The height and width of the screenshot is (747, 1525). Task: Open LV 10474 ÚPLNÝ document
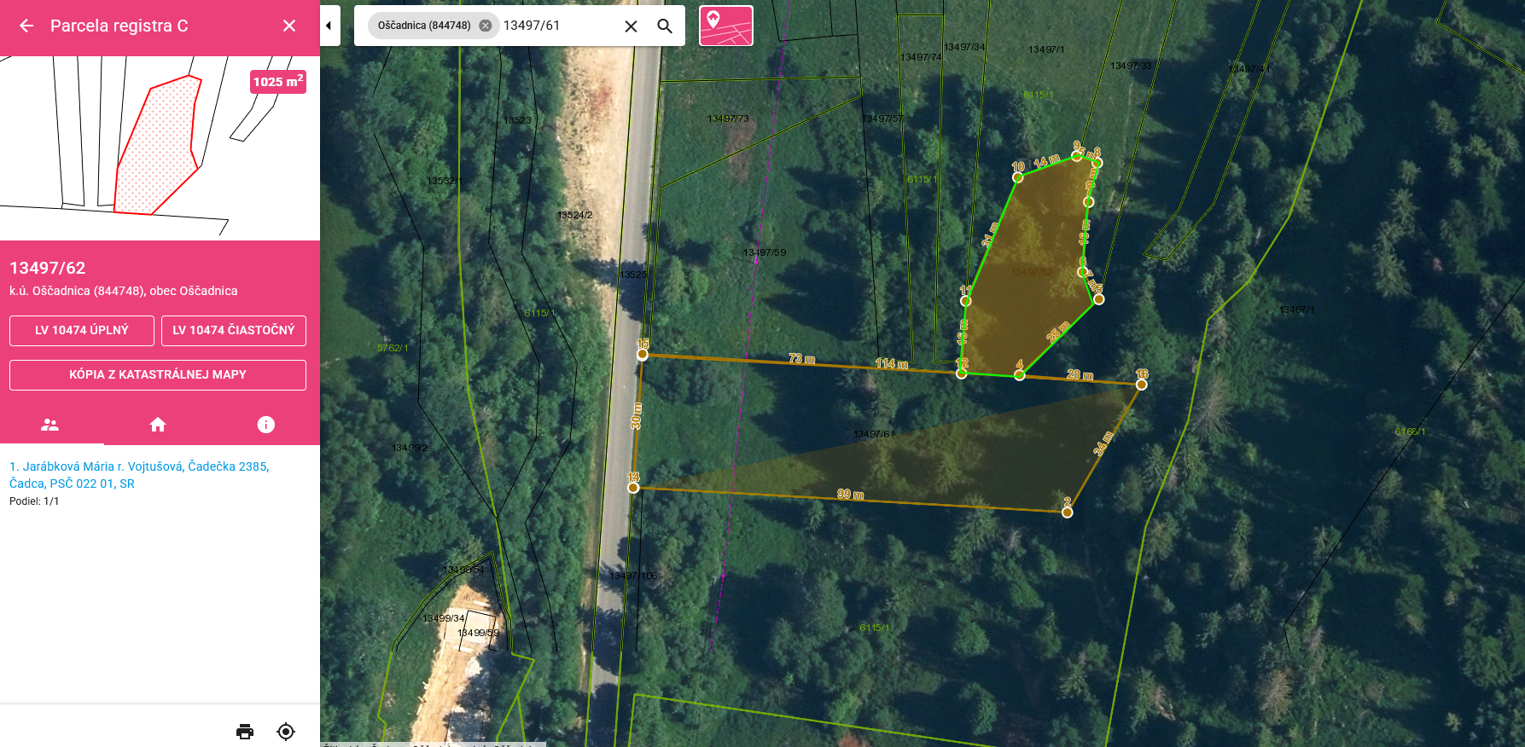(82, 331)
